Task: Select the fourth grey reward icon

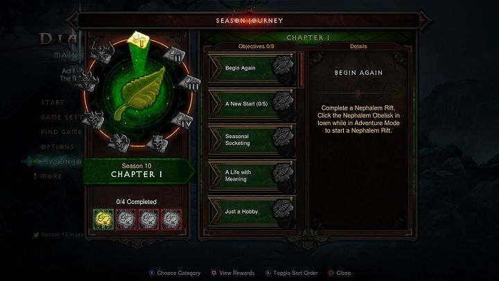Action: [171, 219]
